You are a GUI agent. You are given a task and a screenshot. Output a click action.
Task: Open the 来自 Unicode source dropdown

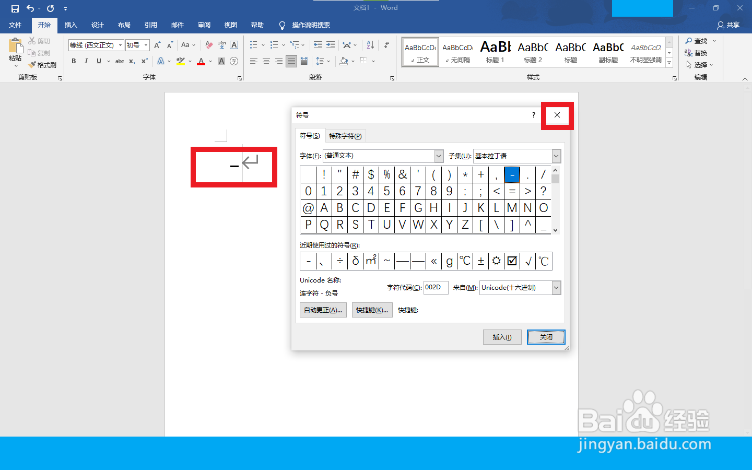[556, 287]
